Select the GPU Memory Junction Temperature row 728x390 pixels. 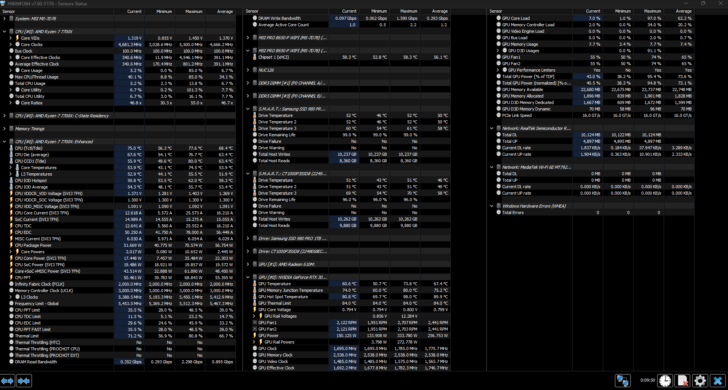[x=347, y=290]
